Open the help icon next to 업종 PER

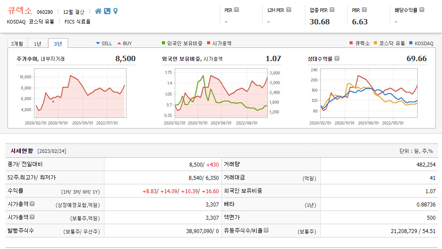[332, 10]
